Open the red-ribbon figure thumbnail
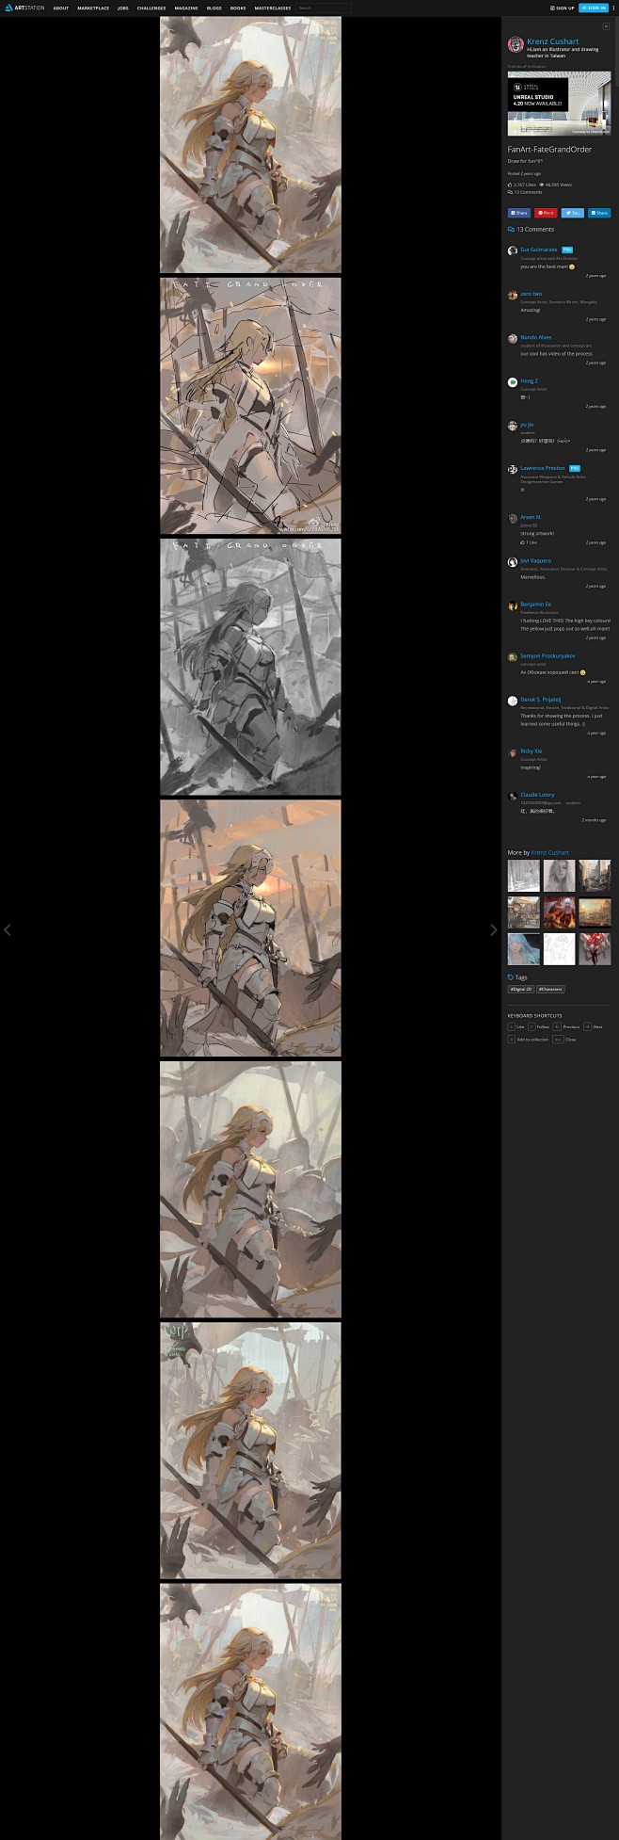This screenshot has height=1840, width=619. (x=595, y=948)
